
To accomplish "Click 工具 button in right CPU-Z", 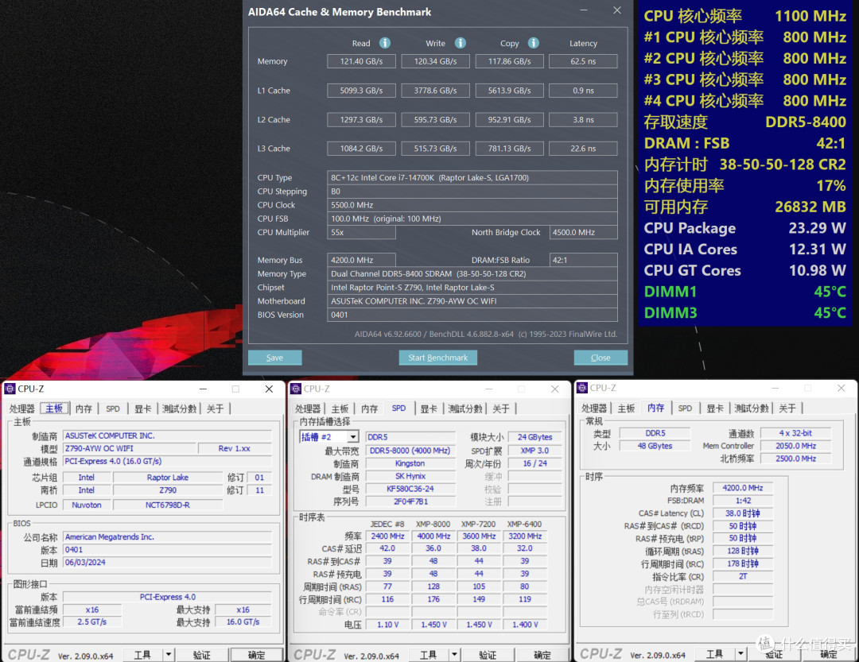I will [x=714, y=653].
